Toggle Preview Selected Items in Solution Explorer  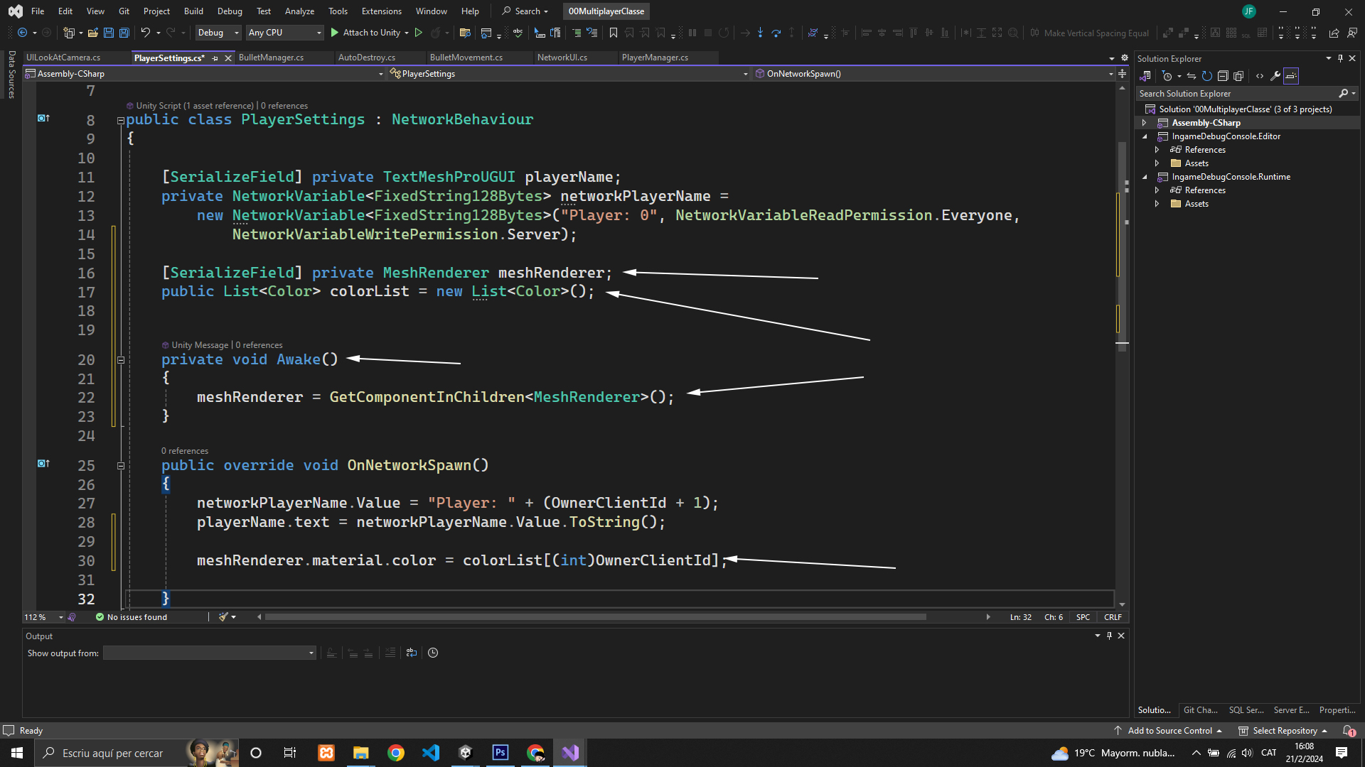tap(1291, 76)
